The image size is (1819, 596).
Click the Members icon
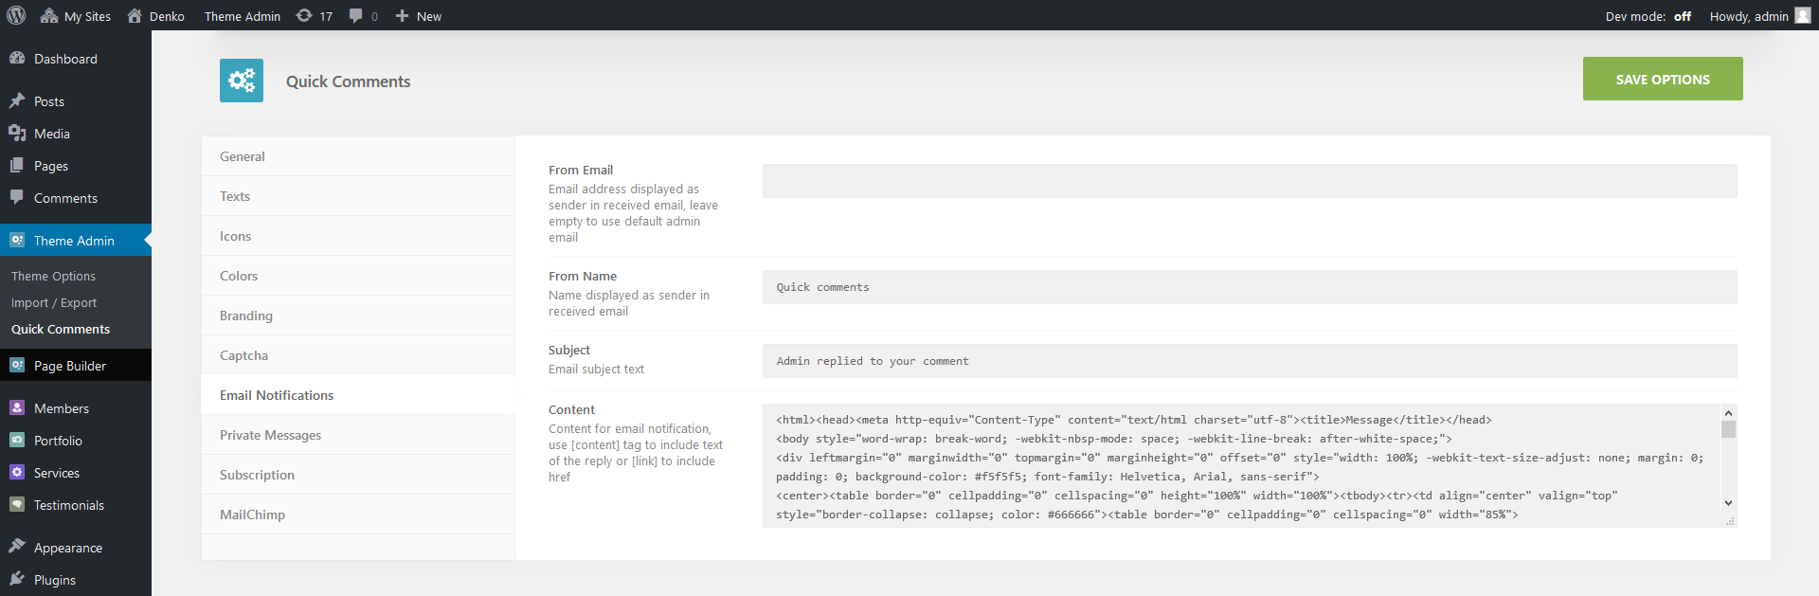tap(16, 407)
